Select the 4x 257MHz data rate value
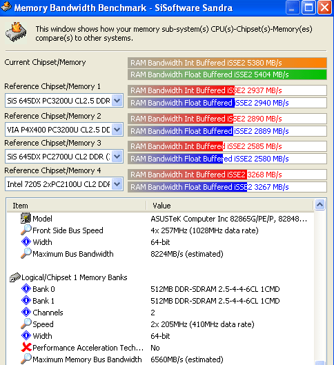334x365 pixels. [204, 230]
